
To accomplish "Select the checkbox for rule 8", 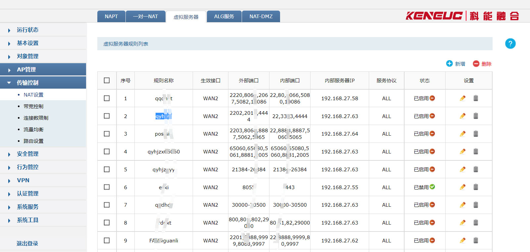I will pyautogui.click(x=107, y=223).
